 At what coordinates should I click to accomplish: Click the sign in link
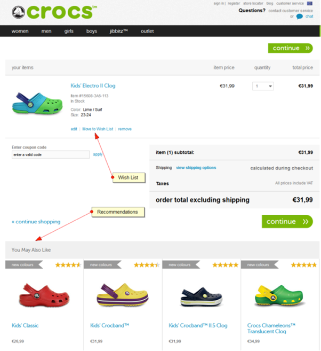point(219,3)
